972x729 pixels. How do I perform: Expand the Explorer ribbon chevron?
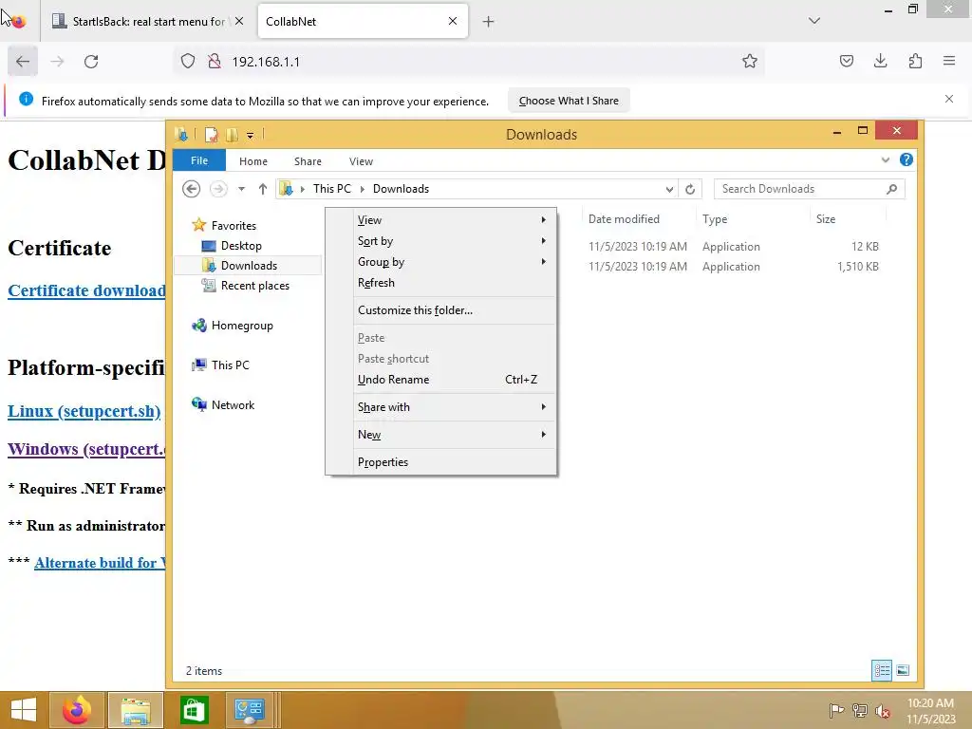point(886,160)
